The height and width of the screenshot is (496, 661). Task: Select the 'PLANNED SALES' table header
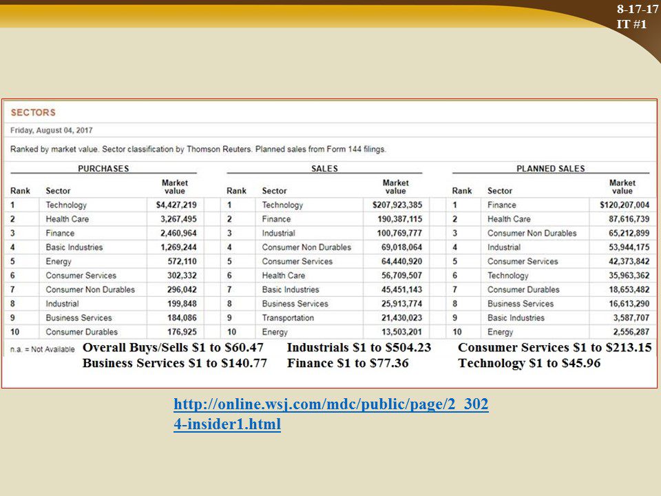point(551,169)
